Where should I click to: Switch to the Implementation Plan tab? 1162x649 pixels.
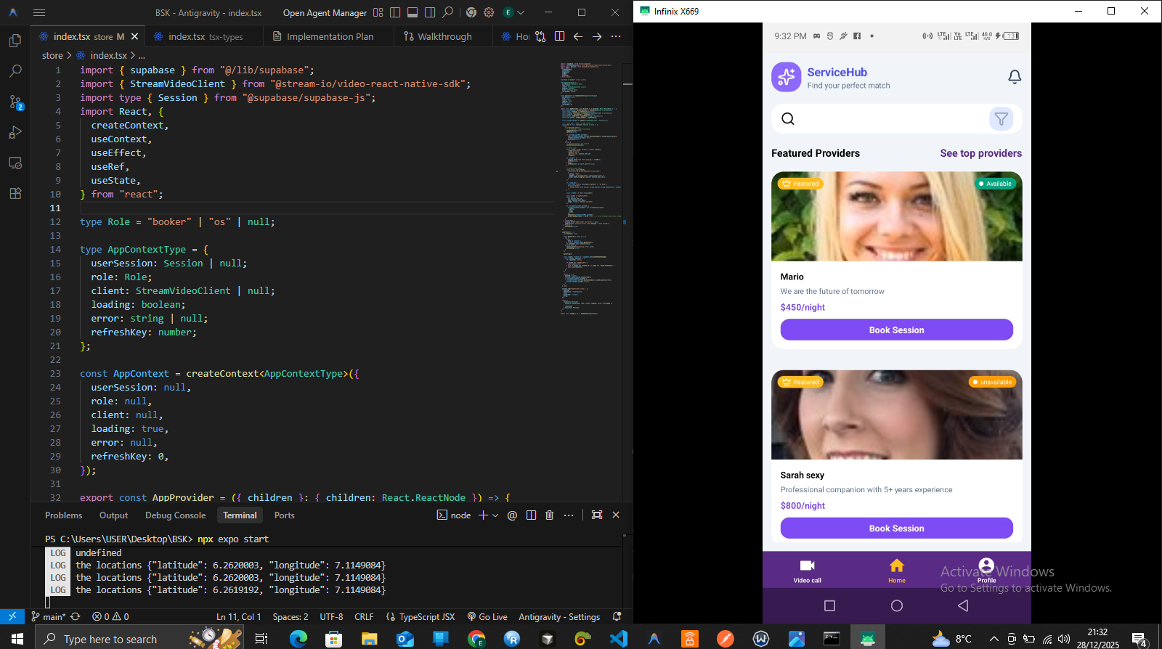click(330, 36)
